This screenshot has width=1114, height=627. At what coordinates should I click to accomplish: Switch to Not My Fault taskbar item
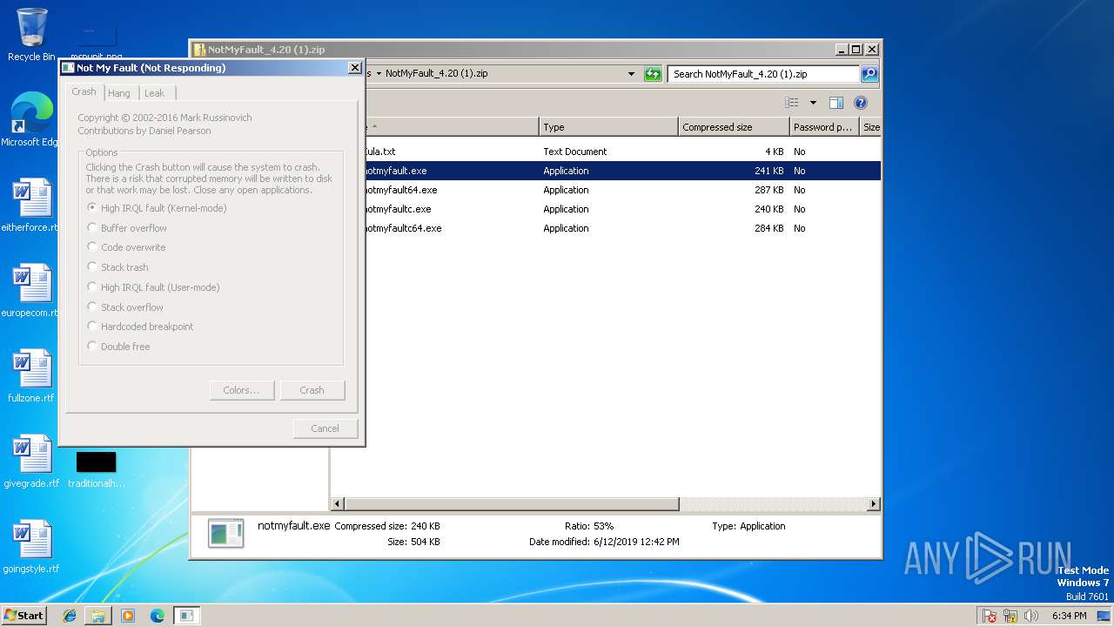pyautogui.click(x=186, y=616)
